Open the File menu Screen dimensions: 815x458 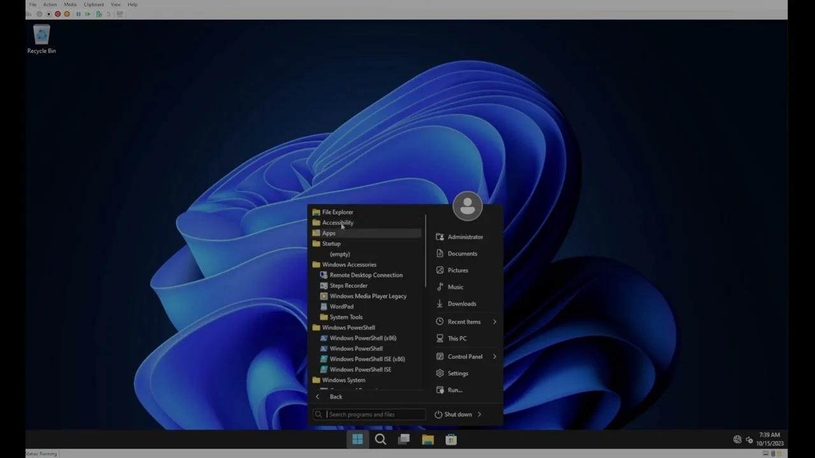pos(32,4)
